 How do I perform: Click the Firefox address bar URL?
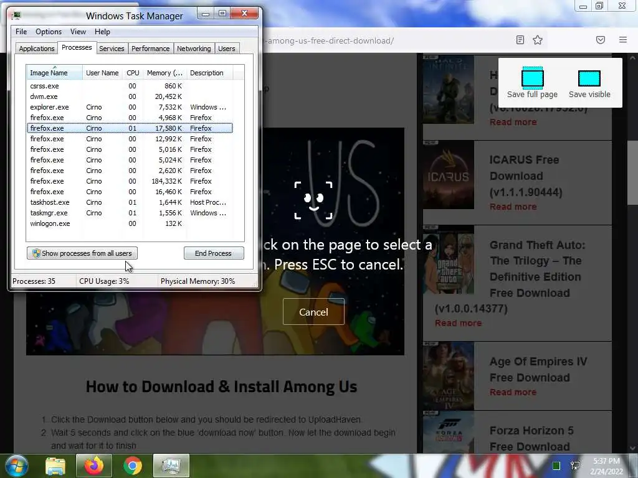[x=330, y=40]
